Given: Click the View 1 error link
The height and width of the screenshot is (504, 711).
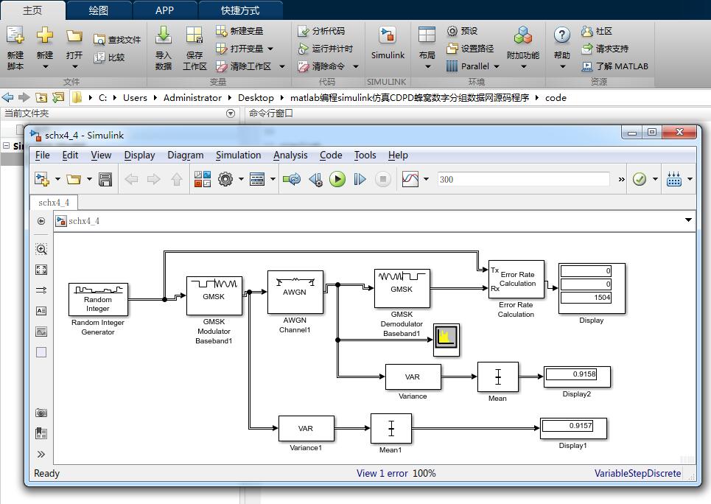Looking at the screenshot, I should (x=382, y=473).
